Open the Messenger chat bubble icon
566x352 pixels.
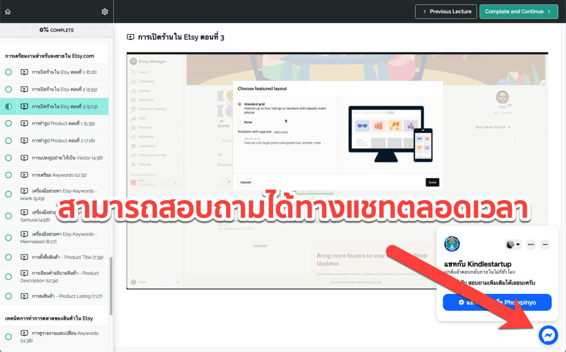(548, 335)
